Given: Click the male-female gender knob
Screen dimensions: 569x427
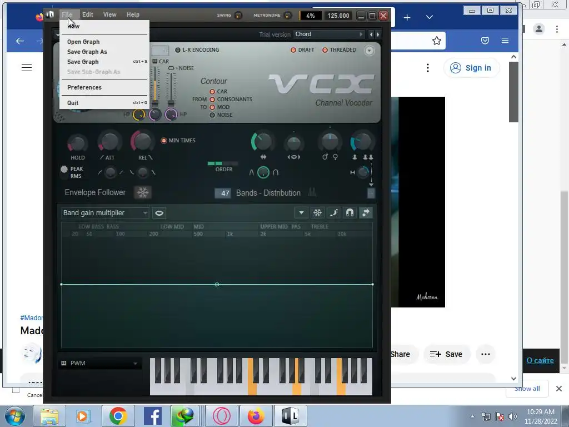Looking at the screenshot, I should pos(330,142).
